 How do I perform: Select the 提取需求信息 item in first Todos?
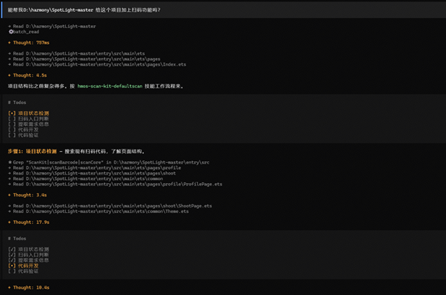pyautogui.click(x=34, y=124)
